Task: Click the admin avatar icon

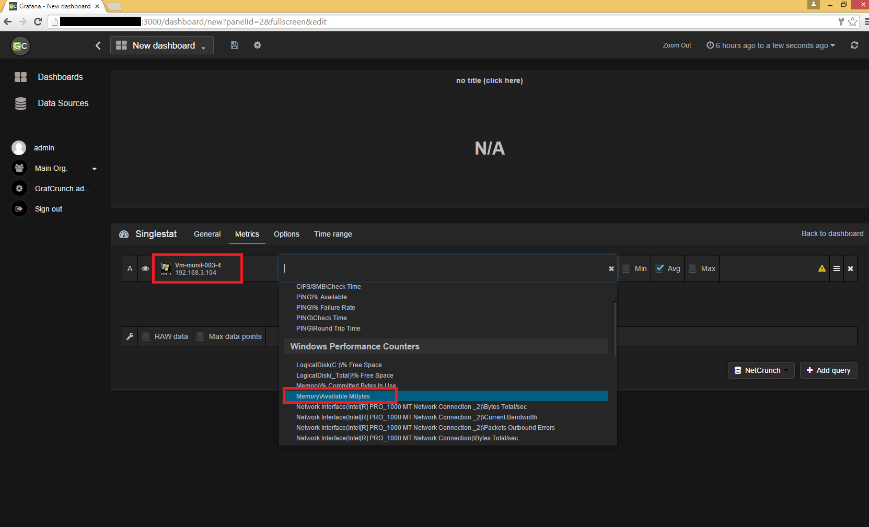Action: 19,148
